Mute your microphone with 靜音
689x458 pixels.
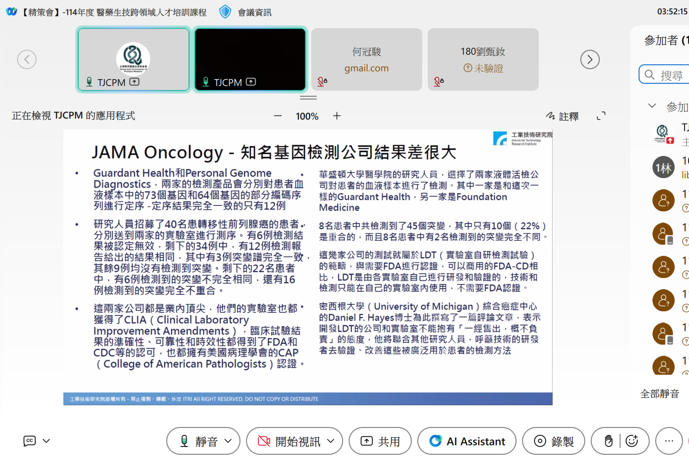[x=198, y=441]
